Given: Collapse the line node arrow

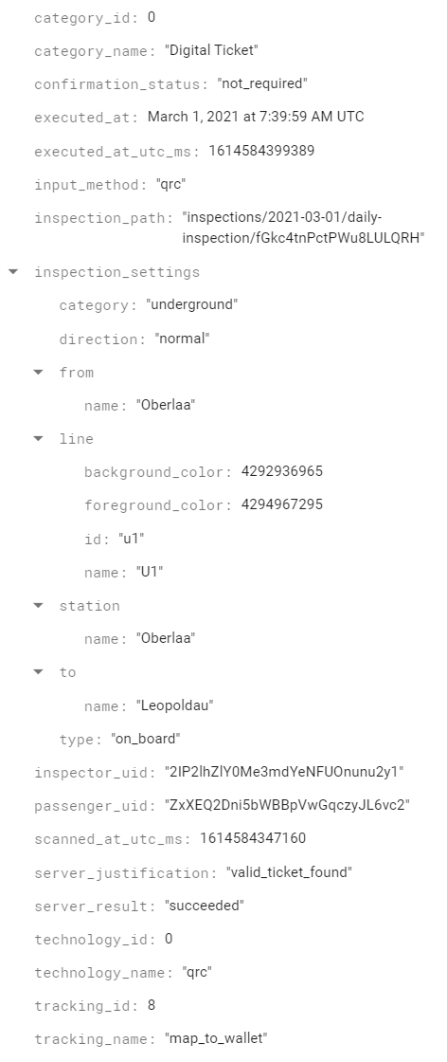Looking at the screenshot, I should coord(39,438).
